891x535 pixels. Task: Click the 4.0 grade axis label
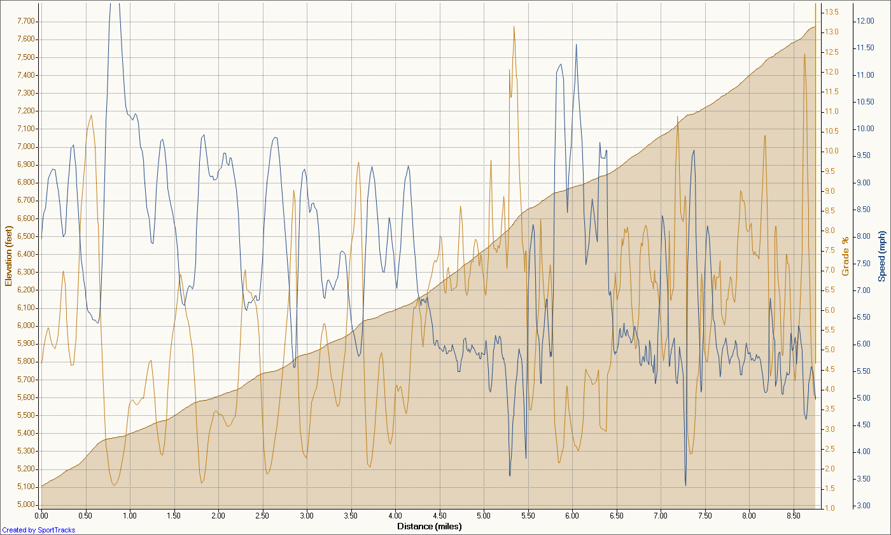tap(831, 389)
